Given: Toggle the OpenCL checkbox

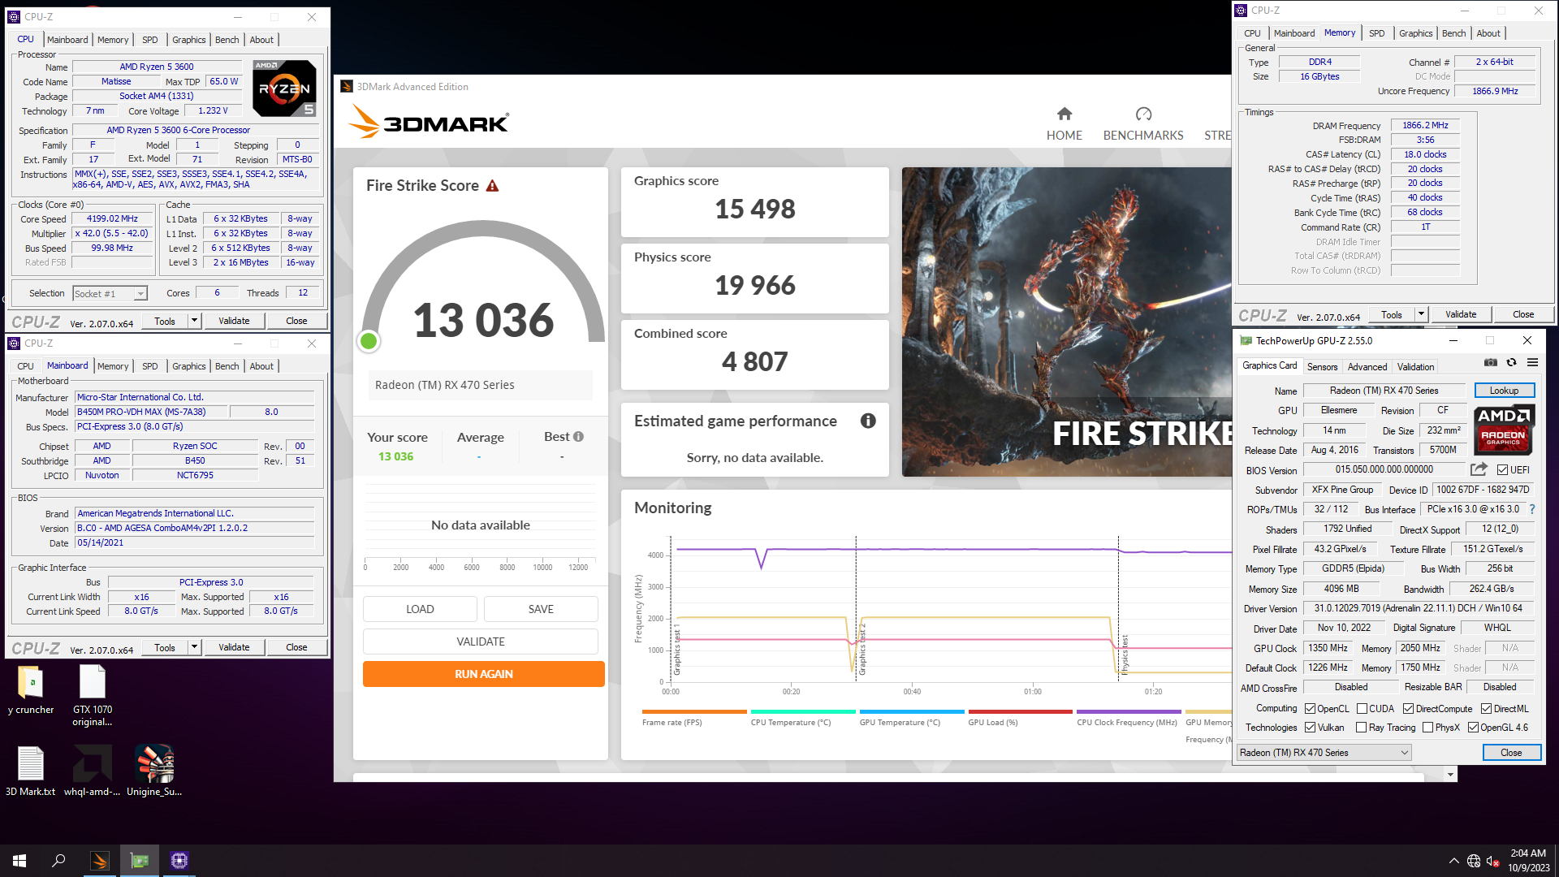Looking at the screenshot, I should [1310, 709].
